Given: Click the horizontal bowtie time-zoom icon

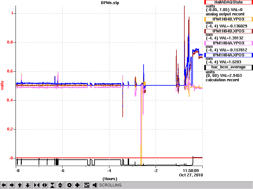Looking at the screenshot, I should pos(37,185).
